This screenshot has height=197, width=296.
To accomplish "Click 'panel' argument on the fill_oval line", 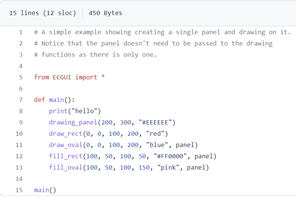I will (196, 168).
